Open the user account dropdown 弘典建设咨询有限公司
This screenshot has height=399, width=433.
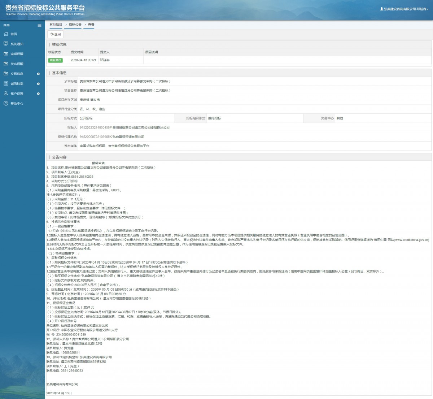(x=404, y=9)
